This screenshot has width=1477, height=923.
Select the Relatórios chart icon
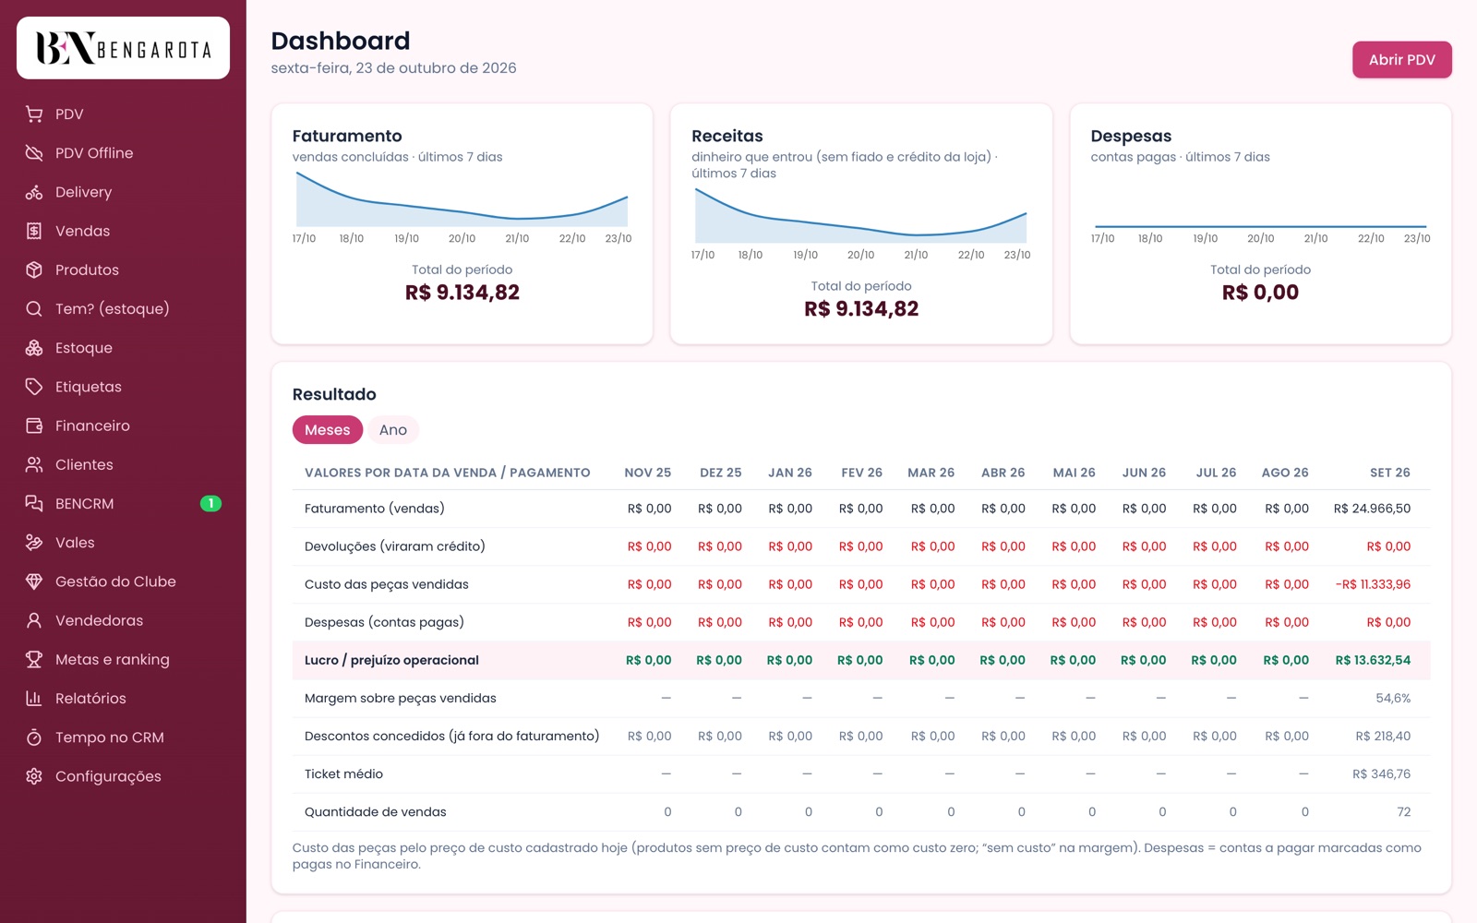[34, 699]
